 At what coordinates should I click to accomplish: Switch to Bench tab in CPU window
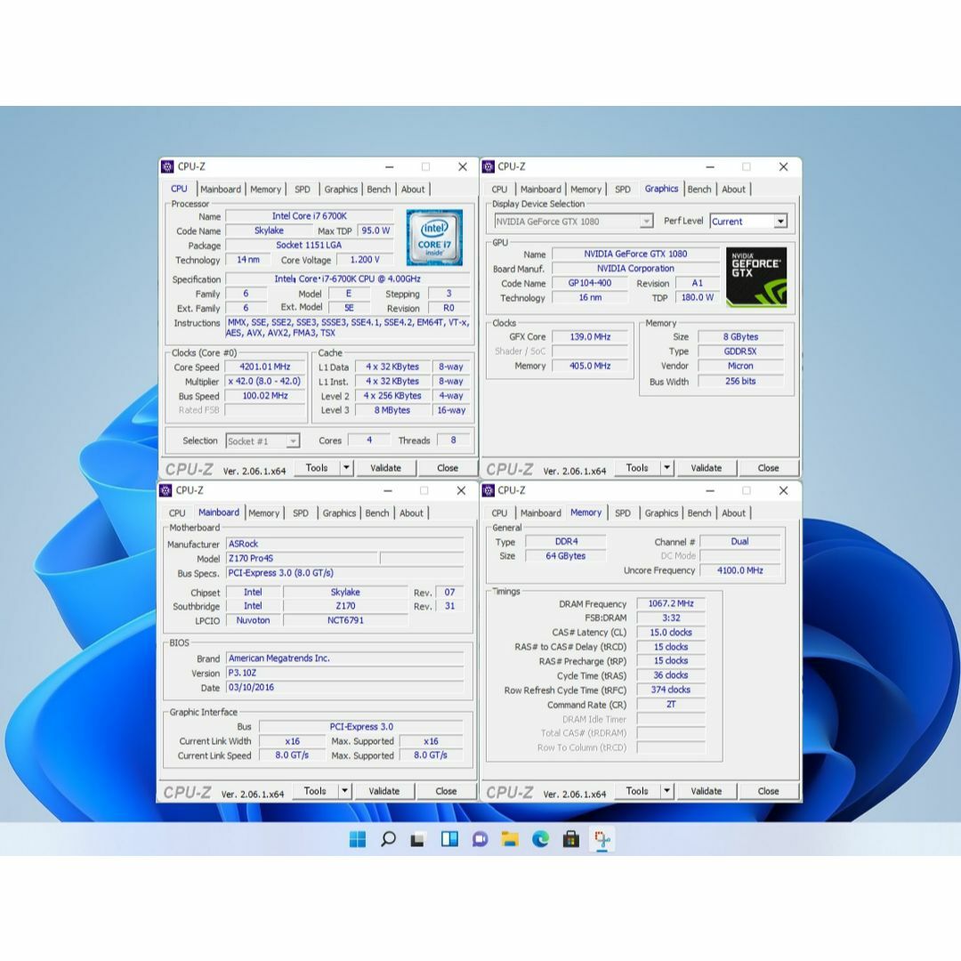click(379, 190)
